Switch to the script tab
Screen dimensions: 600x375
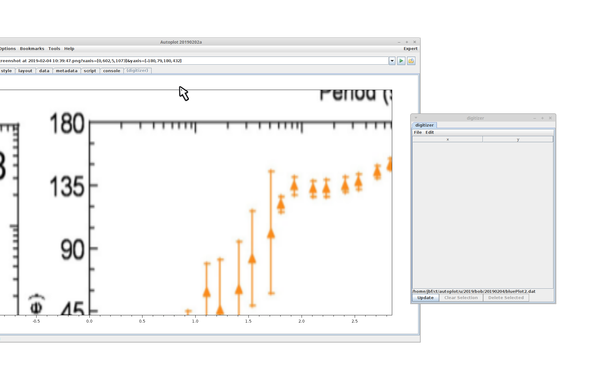click(90, 71)
